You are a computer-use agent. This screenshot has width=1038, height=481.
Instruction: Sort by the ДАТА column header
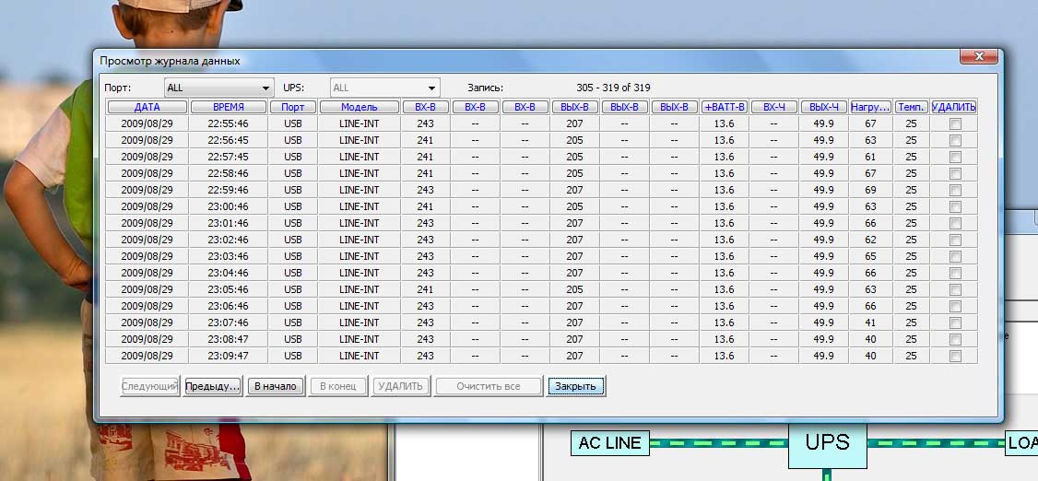click(x=147, y=107)
